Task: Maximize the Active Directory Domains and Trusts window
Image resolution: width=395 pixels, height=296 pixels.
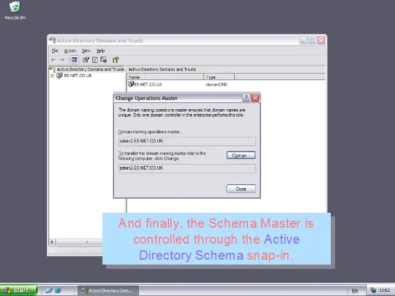Action: point(312,40)
